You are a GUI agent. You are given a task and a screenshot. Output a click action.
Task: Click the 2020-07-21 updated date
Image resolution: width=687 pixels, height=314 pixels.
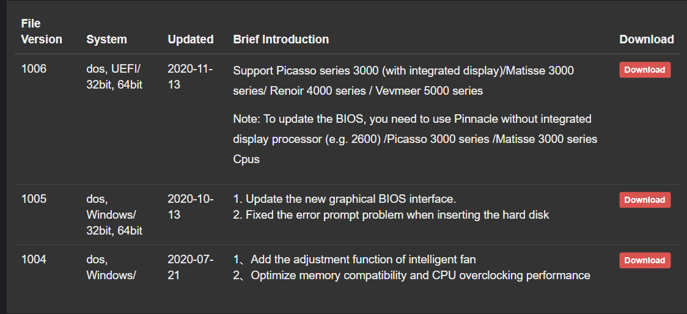coord(189,267)
